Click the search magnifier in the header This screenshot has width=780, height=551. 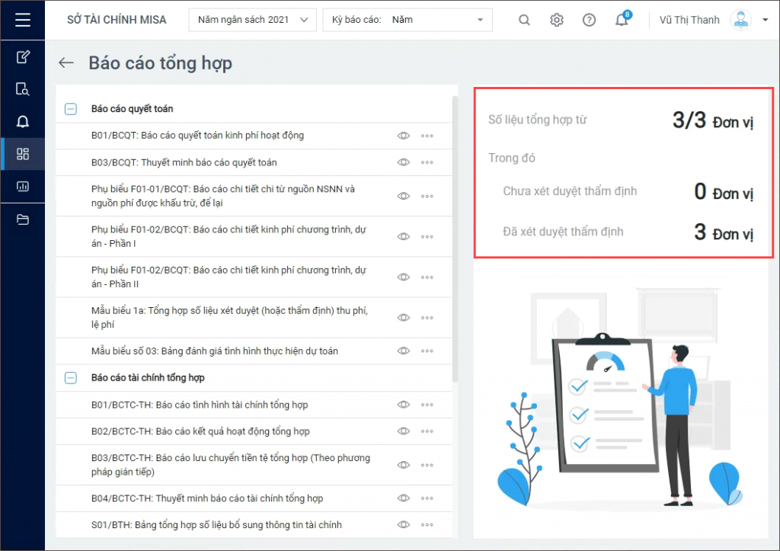pos(523,20)
